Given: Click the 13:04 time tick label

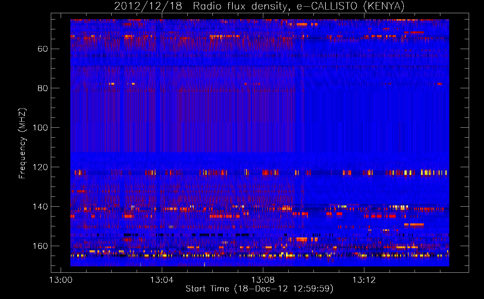Looking at the screenshot, I should (x=162, y=280).
